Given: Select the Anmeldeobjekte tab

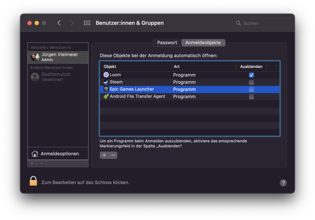Looking at the screenshot, I should [203, 43].
